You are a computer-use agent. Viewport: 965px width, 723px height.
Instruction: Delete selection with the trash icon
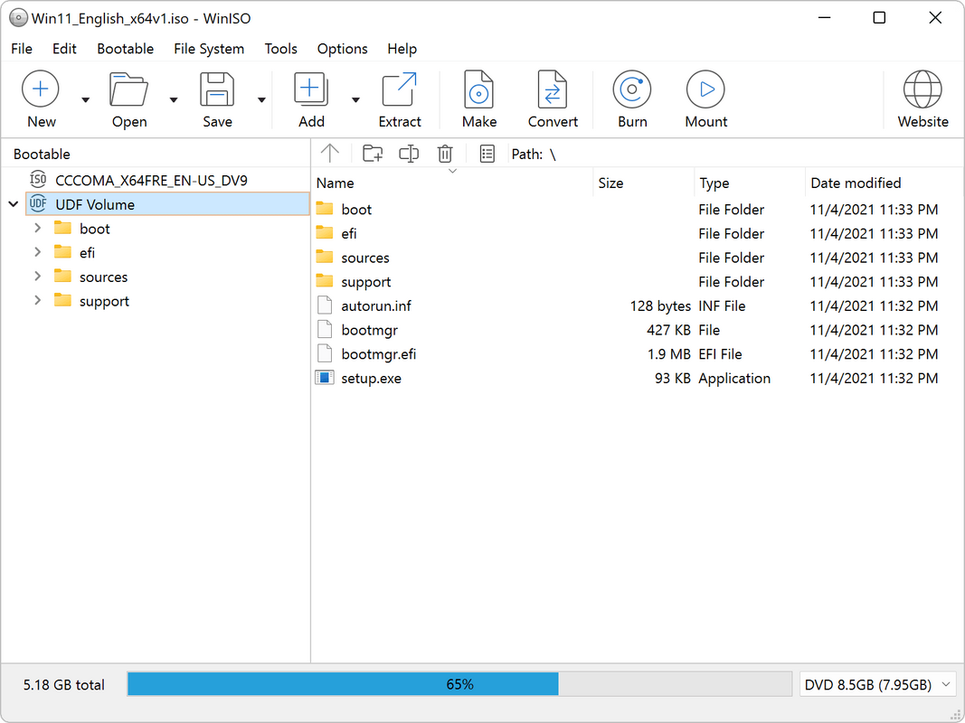[x=444, y=154]
